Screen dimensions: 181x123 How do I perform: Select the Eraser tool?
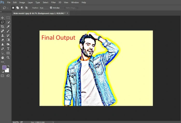coord(2,40)
